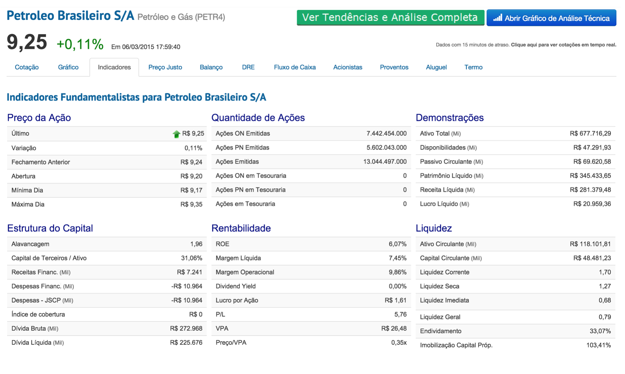Click the Estrutura do Capital heading
625x374 pixels.
click(50, 228)
